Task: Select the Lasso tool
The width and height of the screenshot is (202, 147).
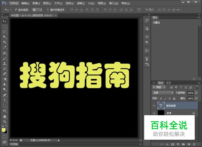Action: [5, 32]
